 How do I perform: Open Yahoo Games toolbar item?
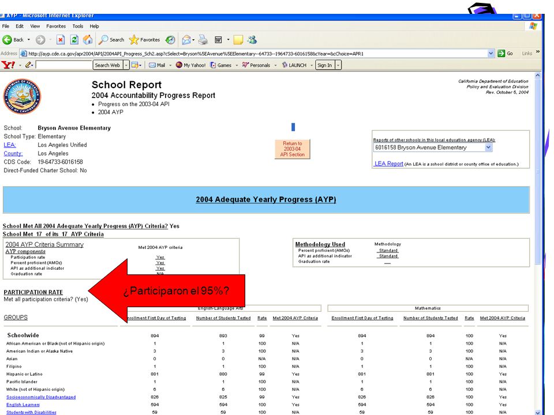pos(221,65)
